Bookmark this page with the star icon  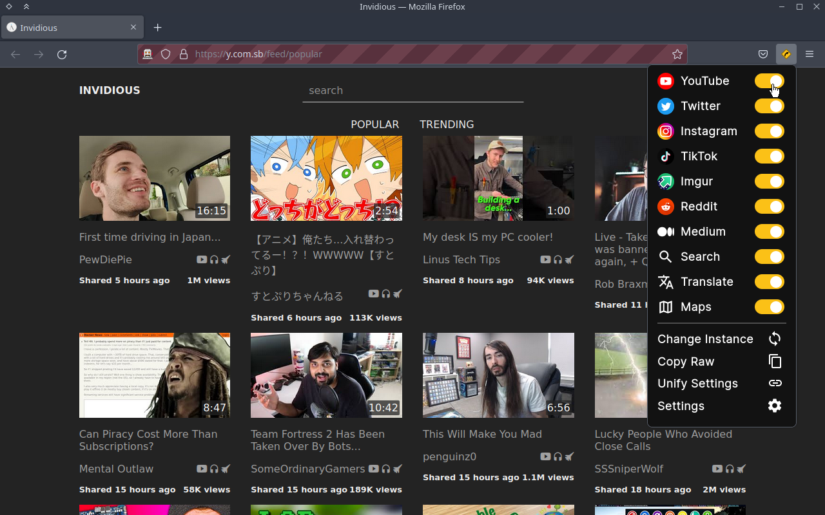tap(677, 54)
